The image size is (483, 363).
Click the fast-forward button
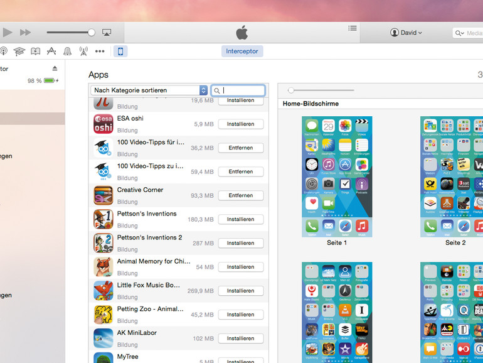(25, 33)
